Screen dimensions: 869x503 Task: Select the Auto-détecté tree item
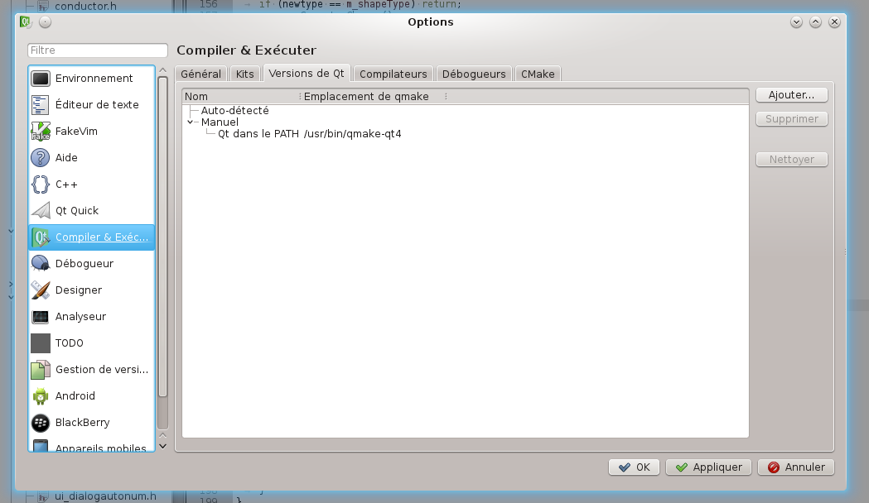[x=235, y=111]
